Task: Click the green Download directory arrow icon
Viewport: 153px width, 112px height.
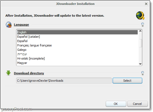Action: [8, 73]
